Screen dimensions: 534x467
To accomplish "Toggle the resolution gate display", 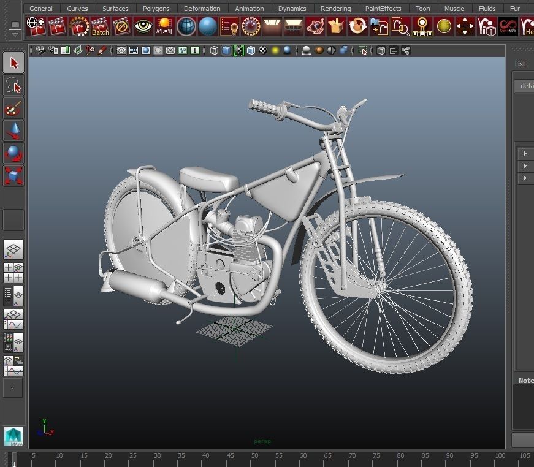I will point(146,51).
